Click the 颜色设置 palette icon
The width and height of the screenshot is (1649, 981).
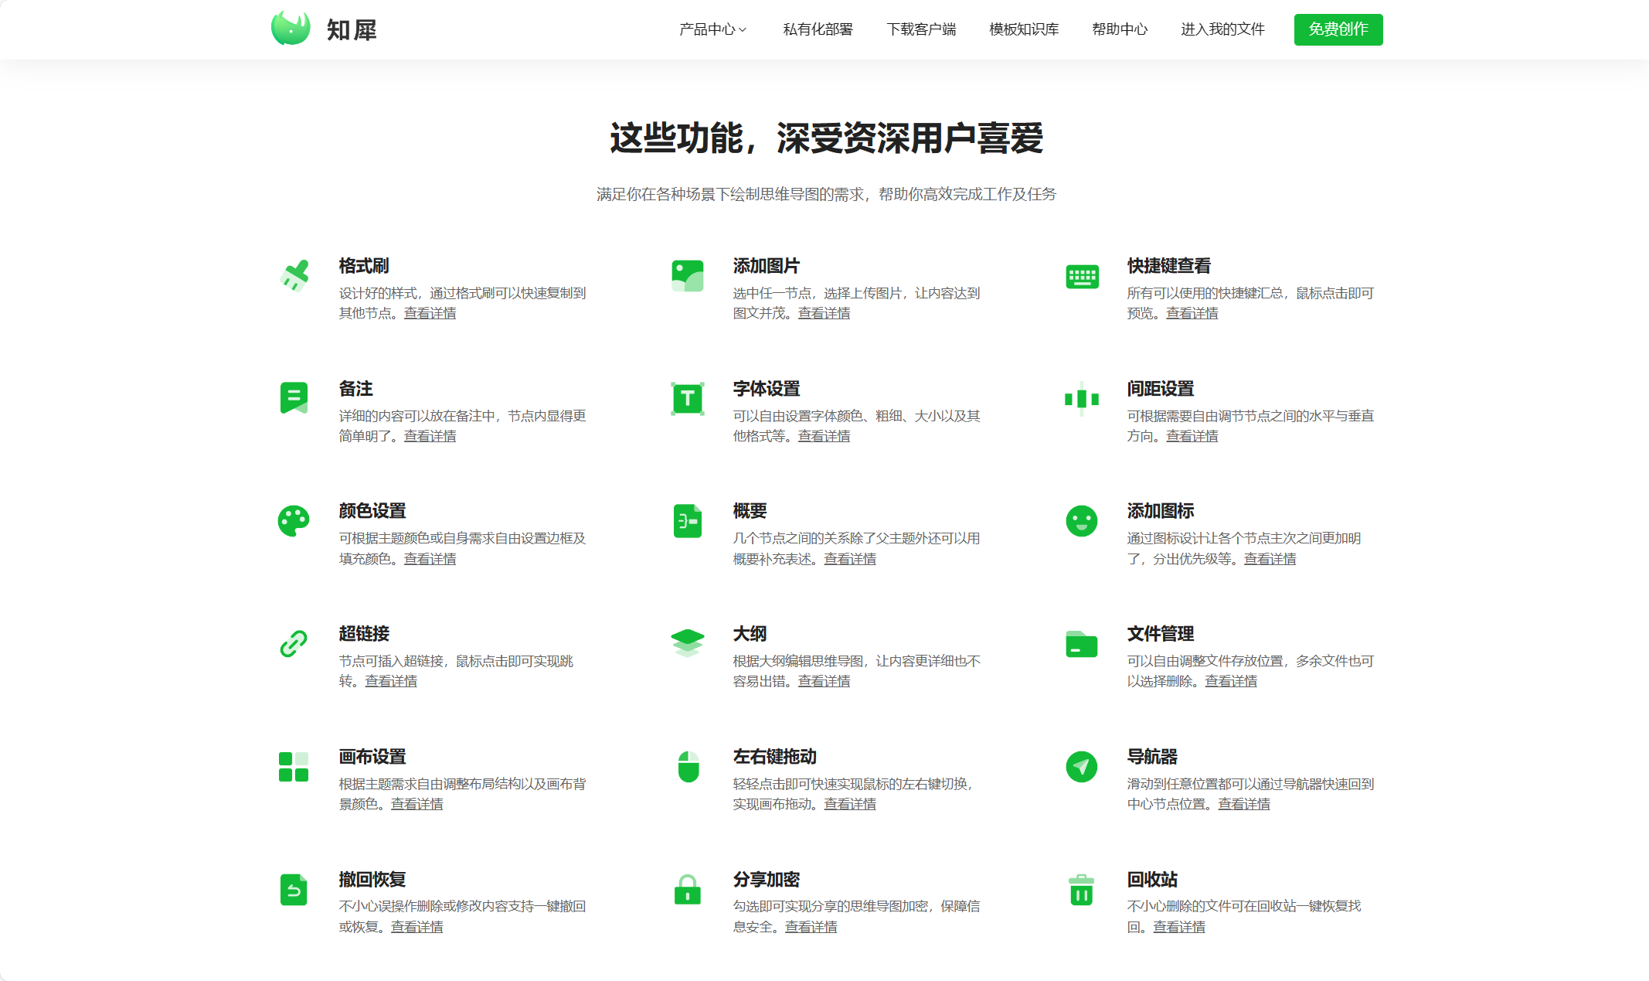click(x=294, y=521)
